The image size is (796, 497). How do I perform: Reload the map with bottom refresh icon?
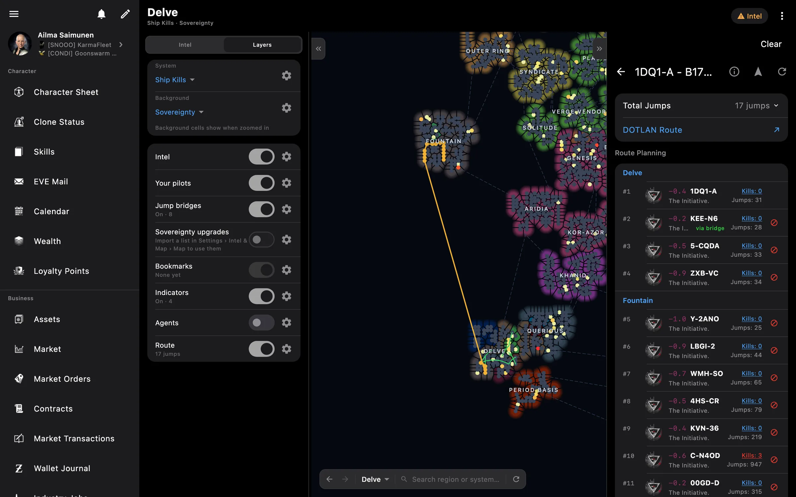pos(516,479)
